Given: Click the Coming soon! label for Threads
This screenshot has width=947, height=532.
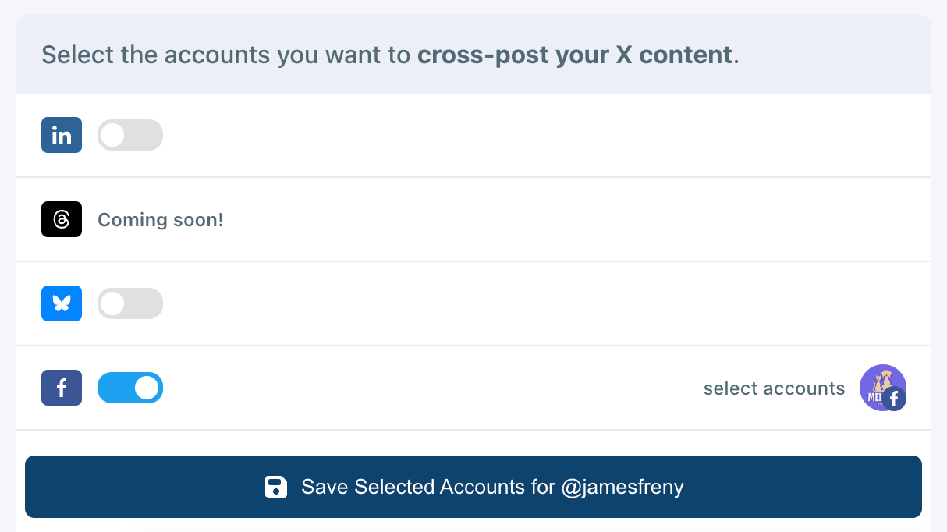Looking at the screenshot, I should 160,219.
